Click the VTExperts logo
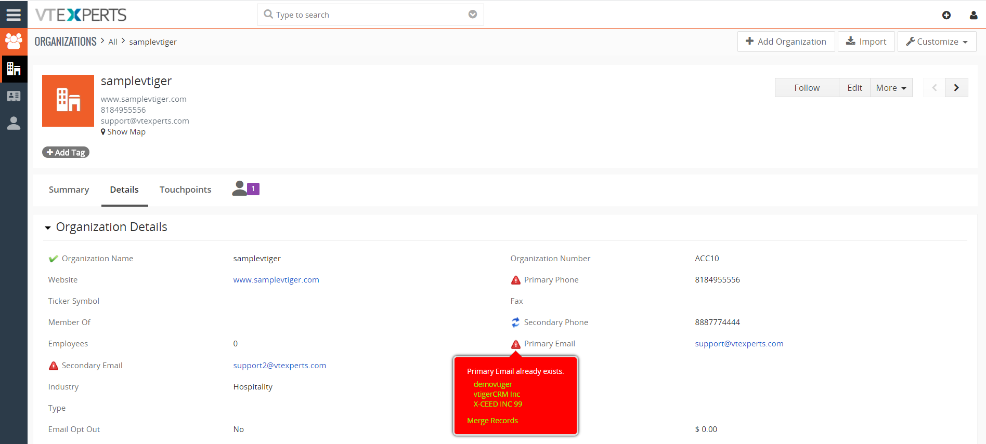The height and width of the screenshot is (444, 986). (81, 15)
